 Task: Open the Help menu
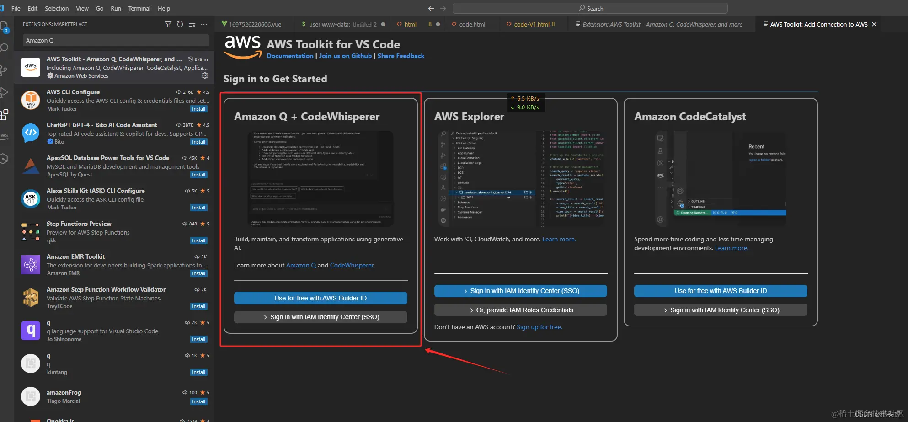pyautogui.click(x=164, y=8)
